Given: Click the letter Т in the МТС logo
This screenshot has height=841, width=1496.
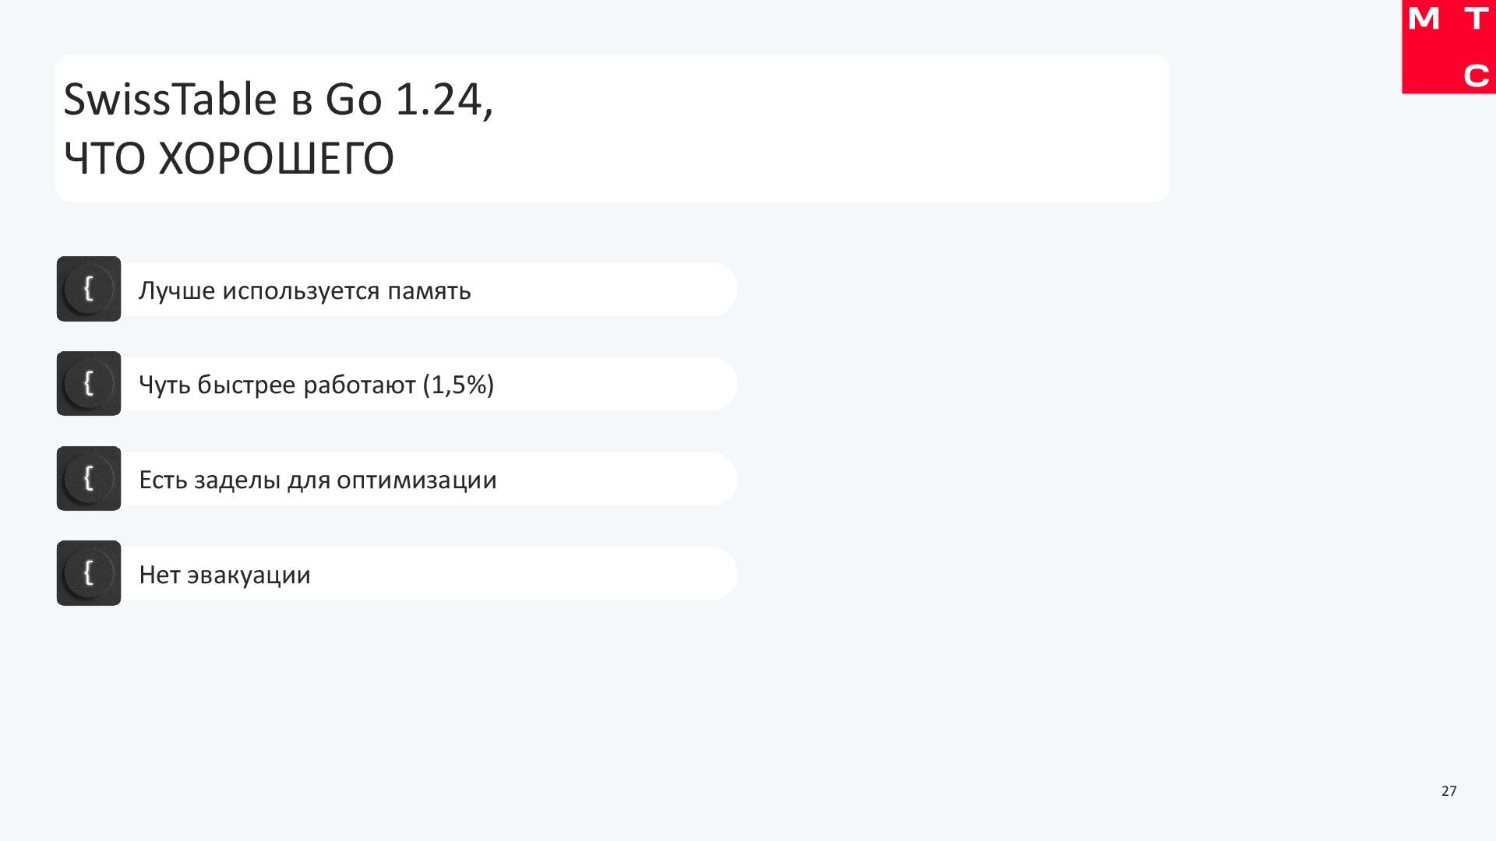Looking at the screenshot, I should [1476, 19].
